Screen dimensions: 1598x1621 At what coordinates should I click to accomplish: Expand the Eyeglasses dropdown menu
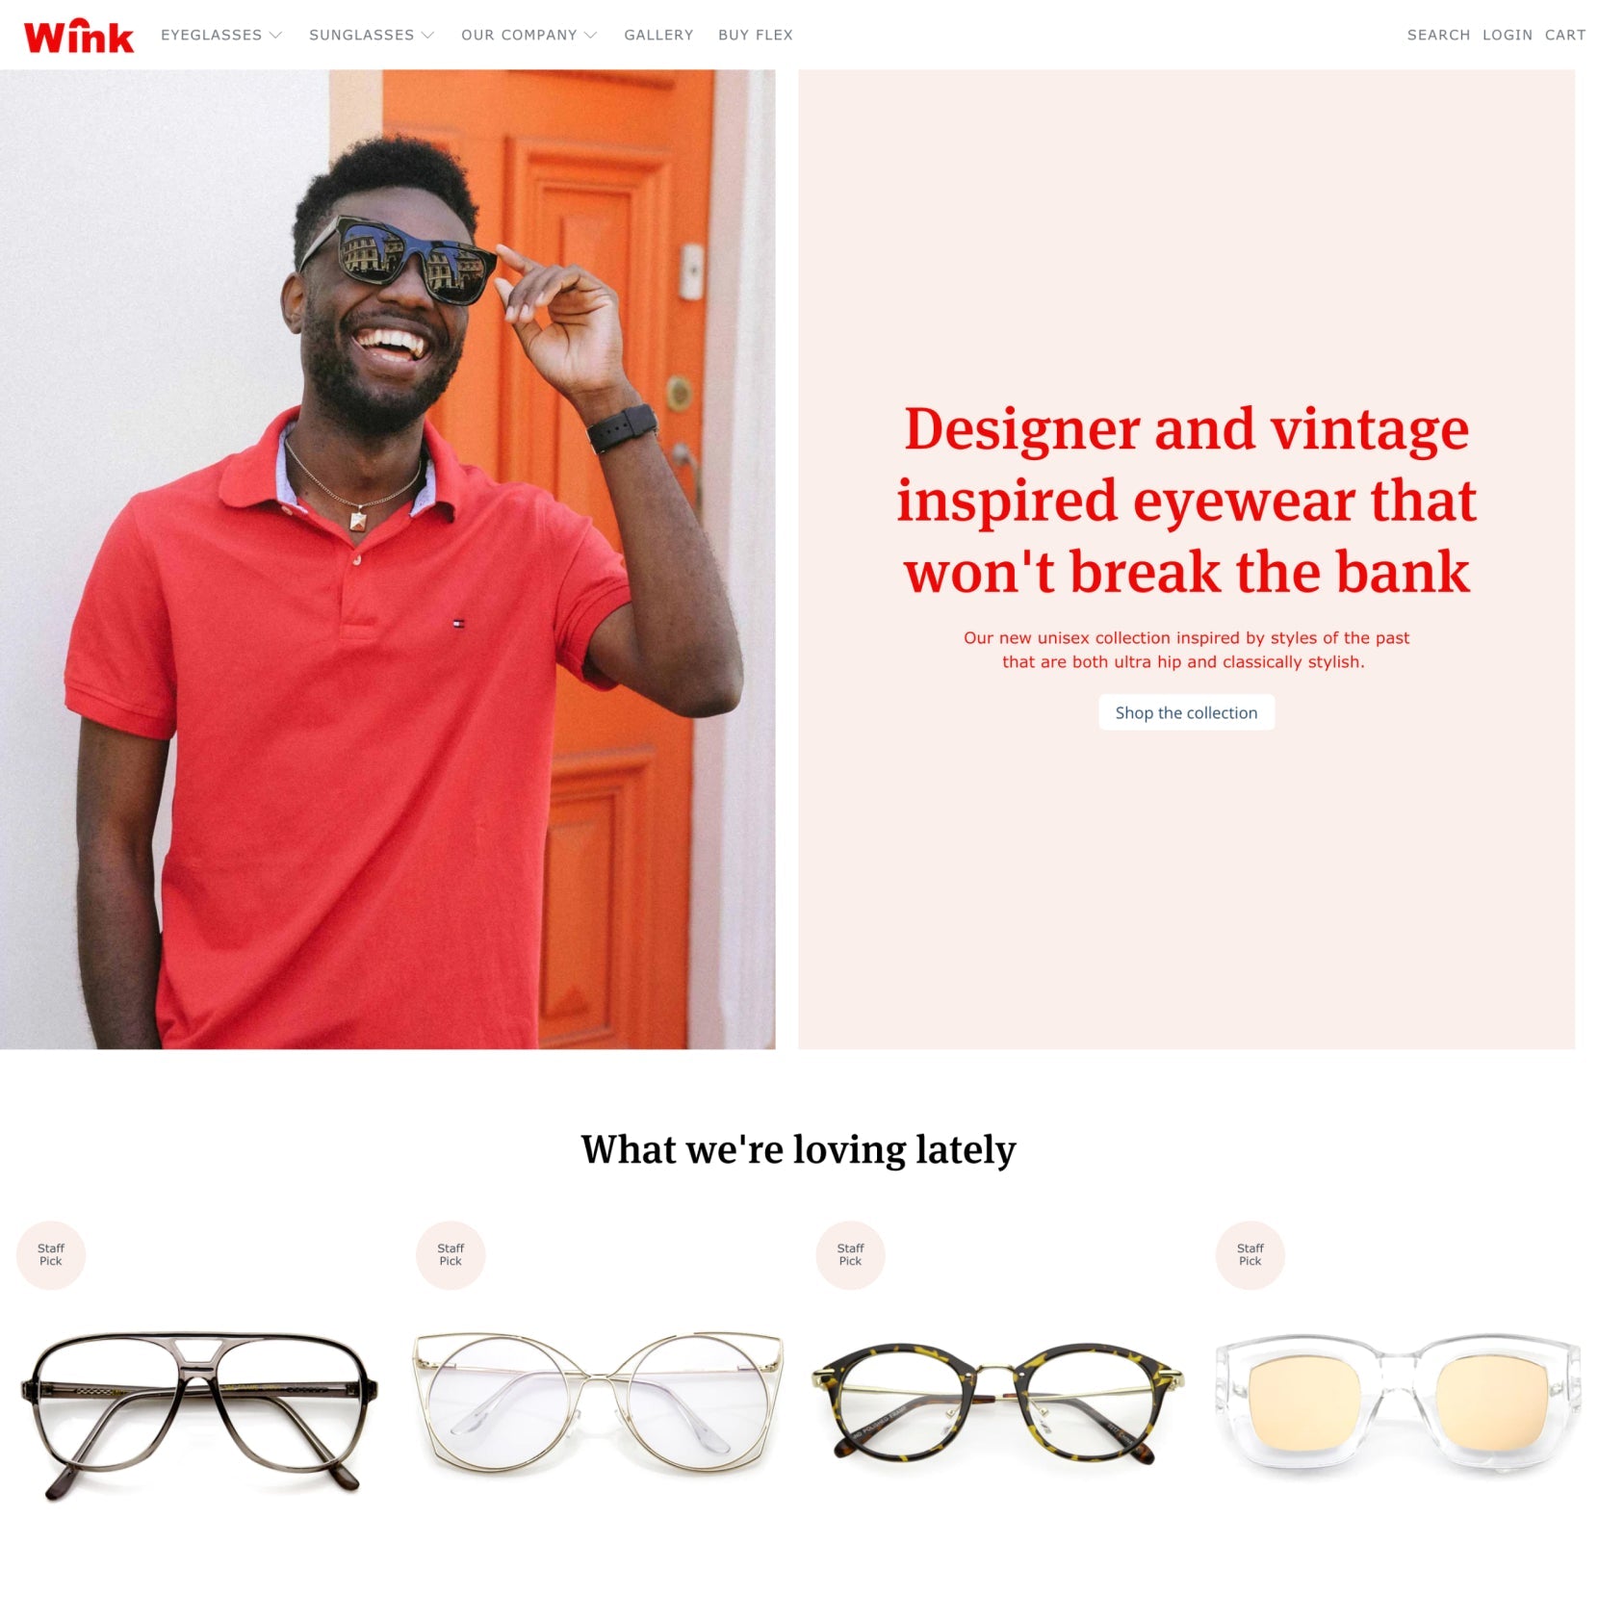(221, 35)
